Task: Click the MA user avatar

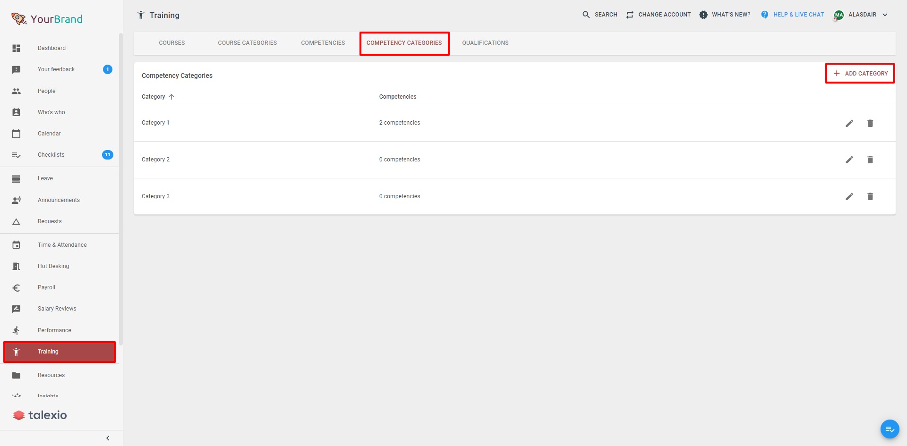Action: [839, 15]
